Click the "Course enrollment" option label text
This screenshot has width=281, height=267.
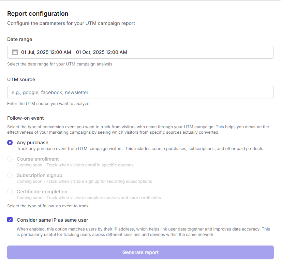[38, 159]
